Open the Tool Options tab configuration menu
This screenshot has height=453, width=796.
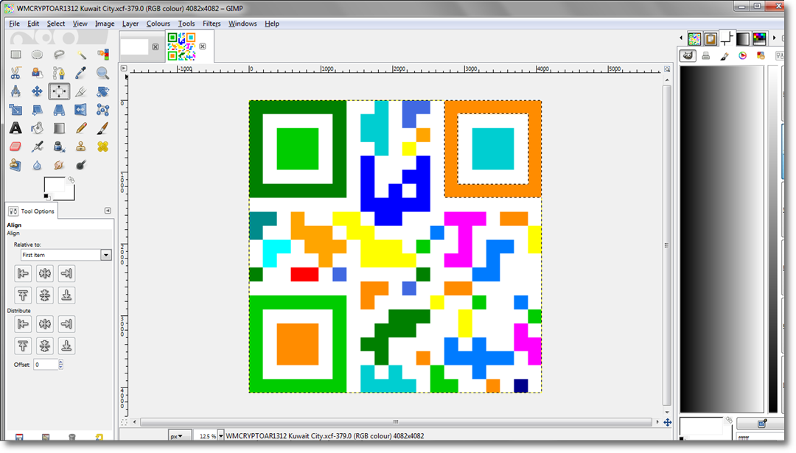tap(108, 211)
